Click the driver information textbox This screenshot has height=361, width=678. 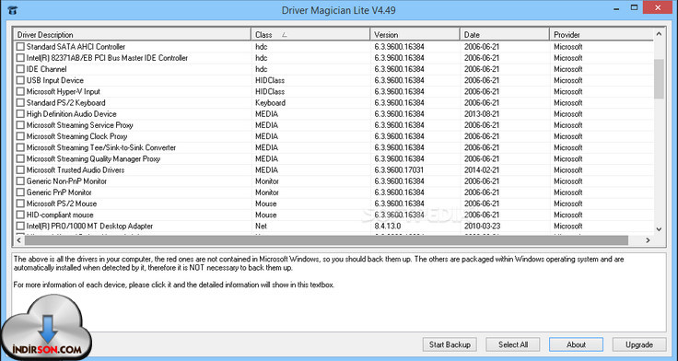point(339,293)
